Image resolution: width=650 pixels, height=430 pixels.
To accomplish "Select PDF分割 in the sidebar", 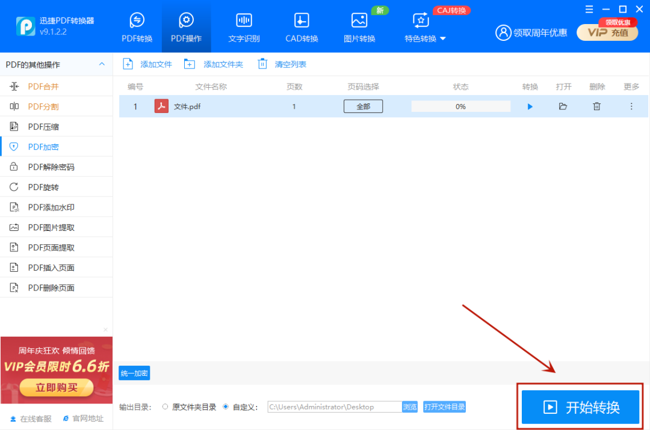I will tap(57, 106).
